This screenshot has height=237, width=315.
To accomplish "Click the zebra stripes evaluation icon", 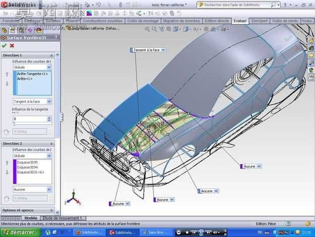I will [x=82, y=14].
